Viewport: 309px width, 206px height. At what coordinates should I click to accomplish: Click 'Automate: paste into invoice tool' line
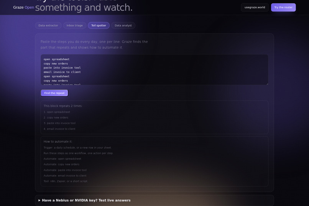pyautogui.click(x=65, y=170)
